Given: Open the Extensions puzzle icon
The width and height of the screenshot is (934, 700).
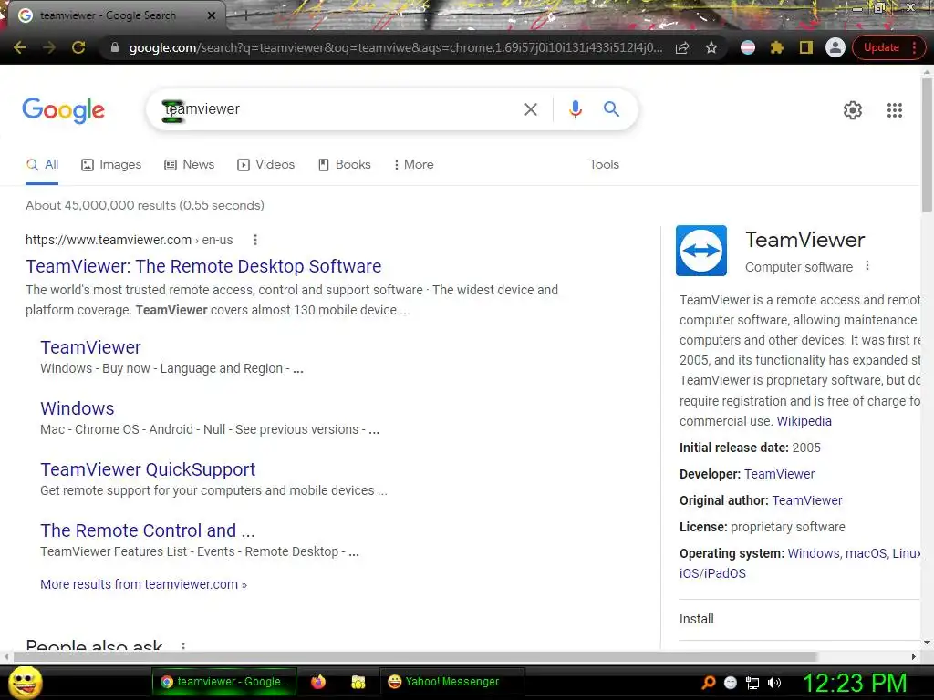Looking at the screenshot, I should tap(777, 47).
